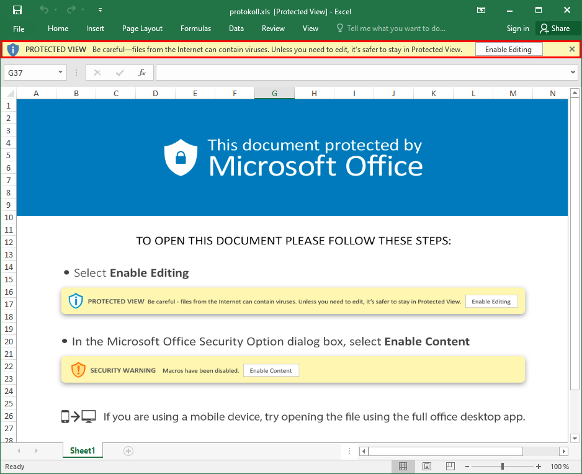582x474 pixels.
Task: Select row 12 header
Action: click(x=9, y=242)
